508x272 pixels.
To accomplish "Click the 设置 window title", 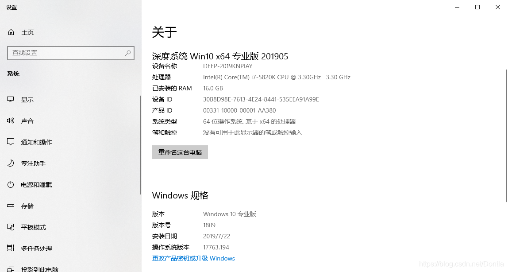I will point(12,7).
